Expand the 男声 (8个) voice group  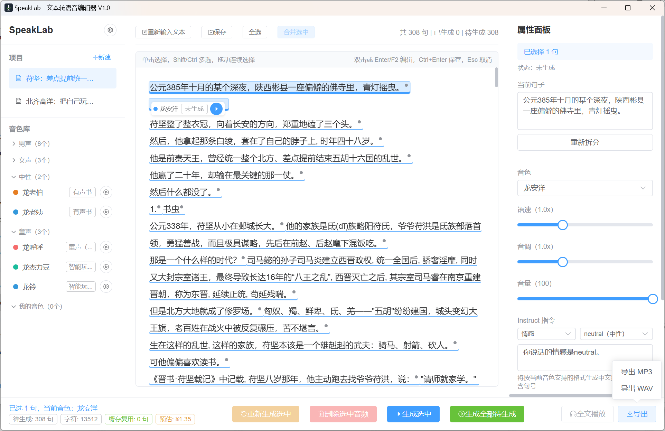[x=31, y=143]
